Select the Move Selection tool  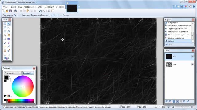[9, 28]
